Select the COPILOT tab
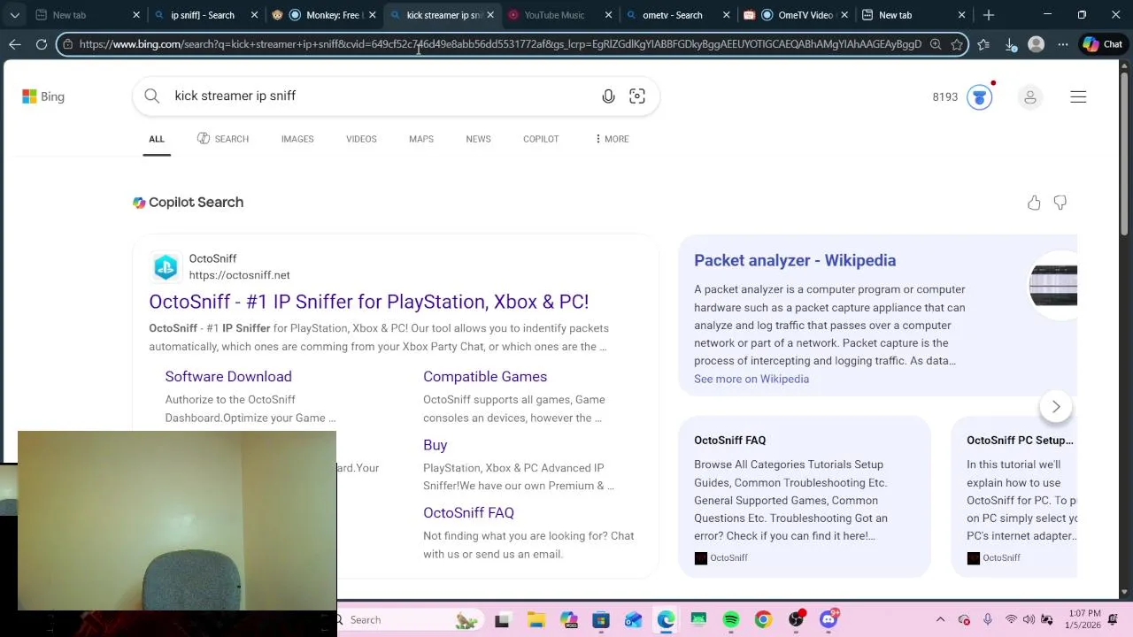Viewport: 1133px width, 637px height. [541, 139]
